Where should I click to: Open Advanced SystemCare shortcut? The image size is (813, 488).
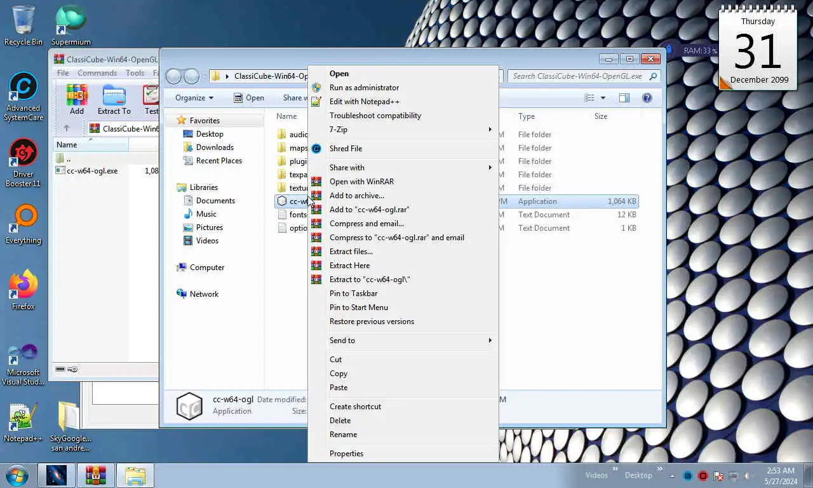pos(24,97)
